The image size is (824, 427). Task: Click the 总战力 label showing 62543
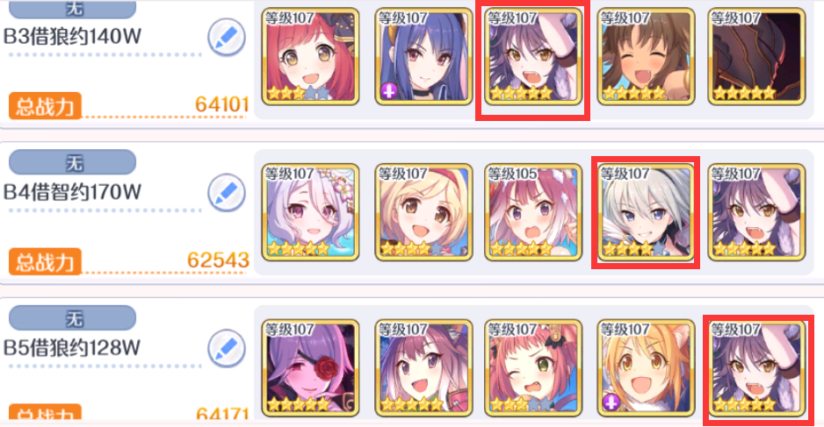click(x=45, y=262)
